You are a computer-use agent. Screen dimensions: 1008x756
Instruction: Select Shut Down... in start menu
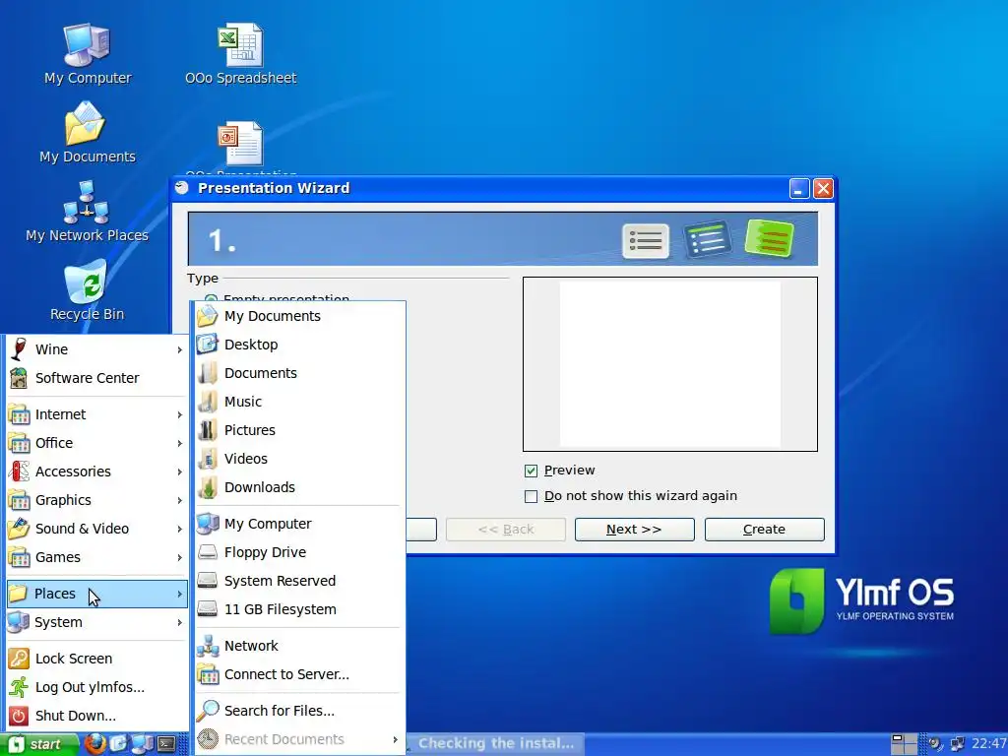tap(96, 716)
